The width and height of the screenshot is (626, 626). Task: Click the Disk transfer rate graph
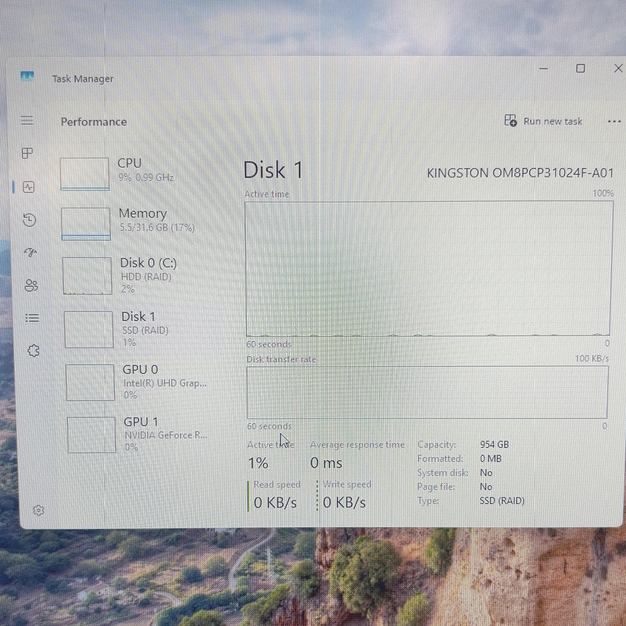[x=427, y=392]
